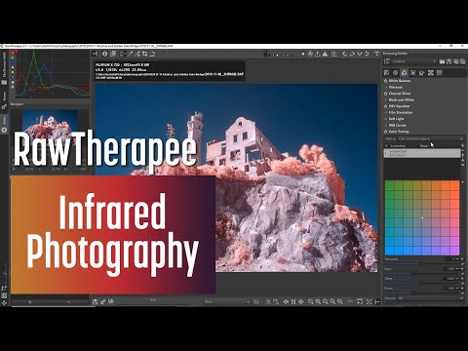
Task: Select the hand navigation tool
Action: [x=122, y=54]
